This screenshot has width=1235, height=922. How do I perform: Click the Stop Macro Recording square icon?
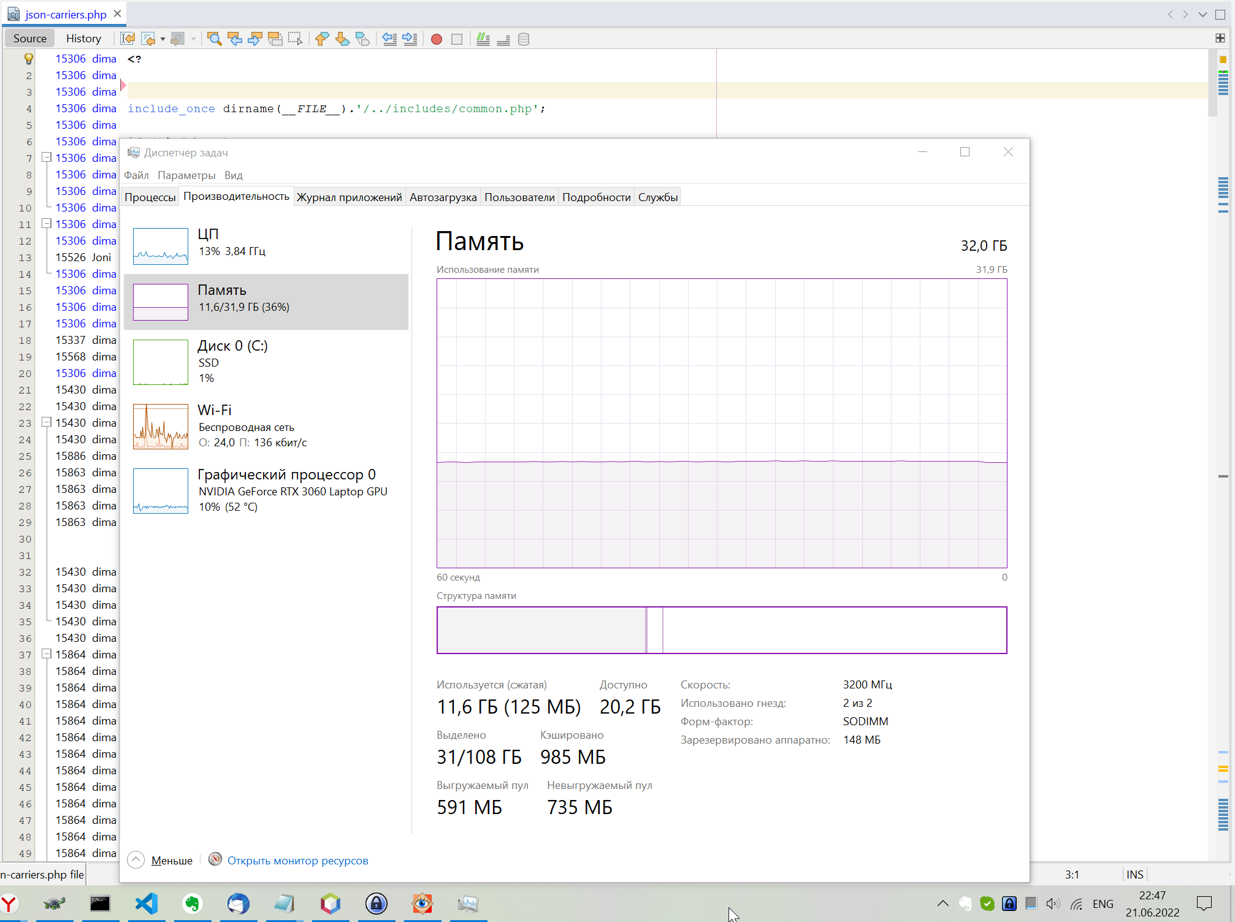(x=457, y=39)
